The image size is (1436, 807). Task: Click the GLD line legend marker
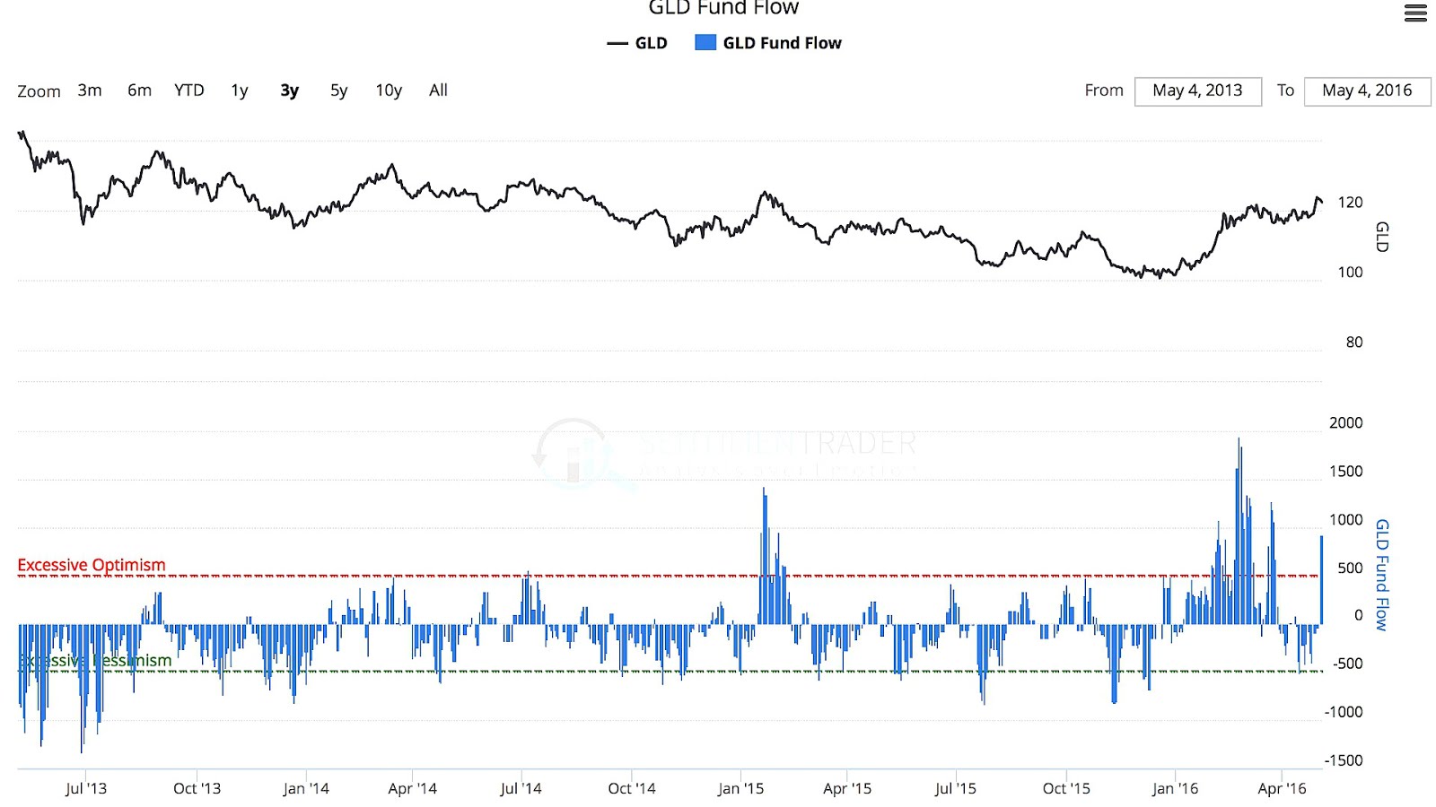(x=617, y=42)
